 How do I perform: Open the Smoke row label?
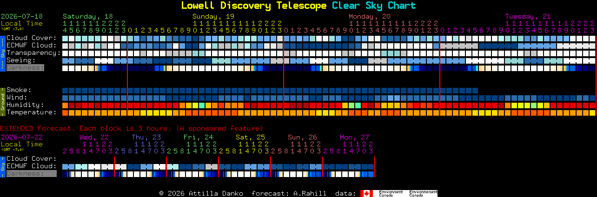19,90
